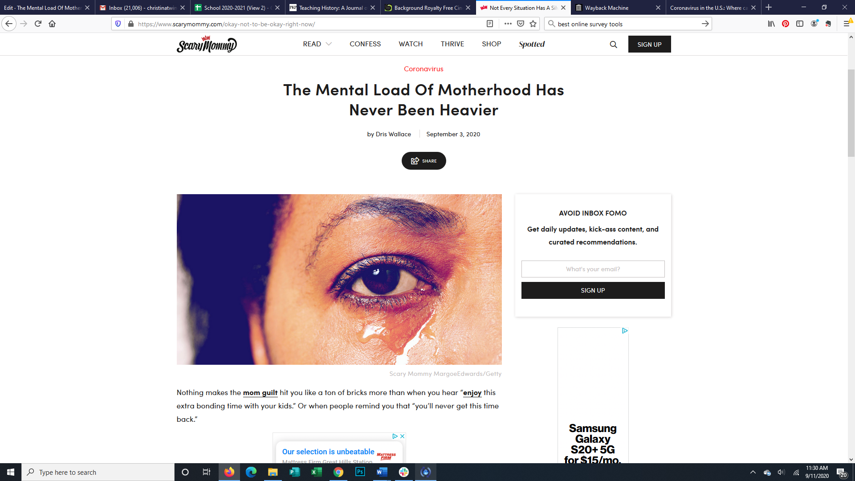Click the page vertical scrollbar thumb
The image size is (855, 481).
[851, 113]
